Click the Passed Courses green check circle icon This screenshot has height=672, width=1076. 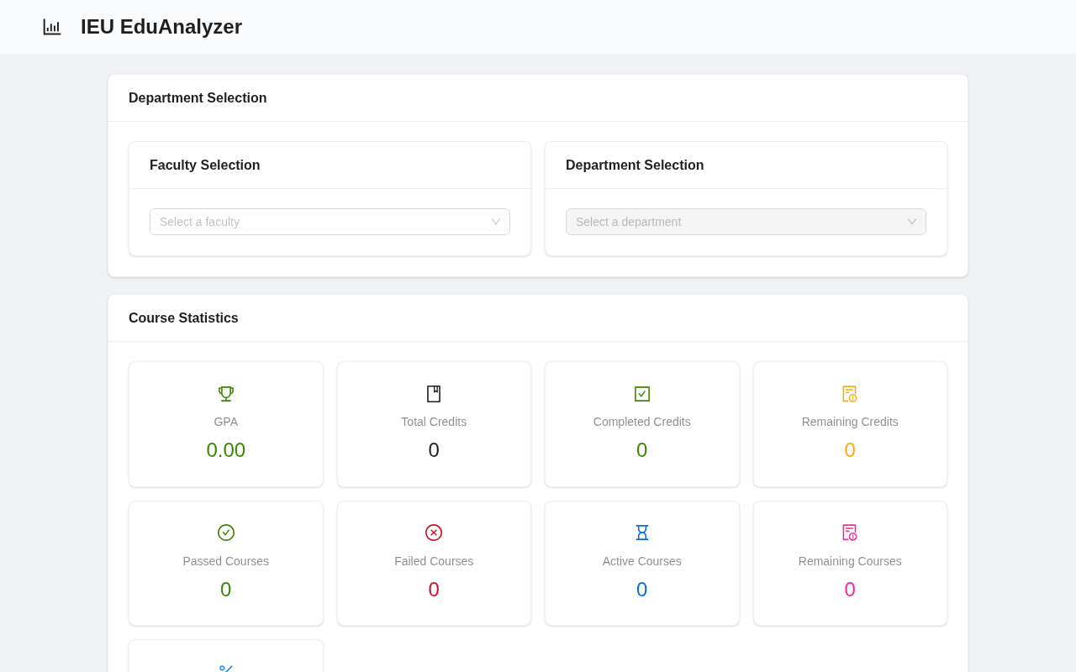point(226,533)
